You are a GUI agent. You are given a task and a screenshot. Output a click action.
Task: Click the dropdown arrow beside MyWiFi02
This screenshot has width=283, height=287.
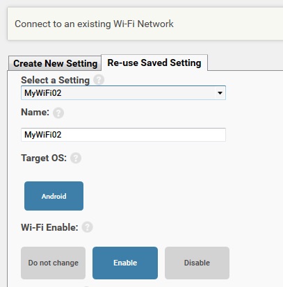tap(220, 93)
